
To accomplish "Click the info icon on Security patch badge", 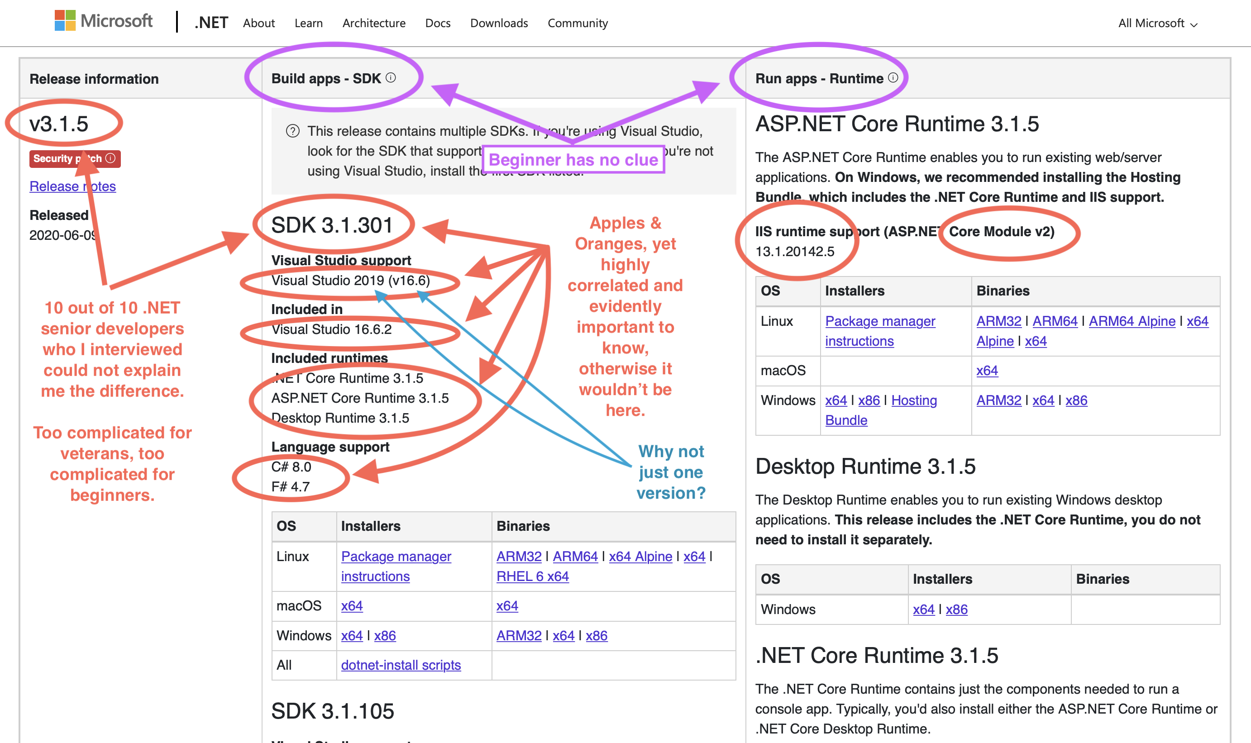I will 111,159.
